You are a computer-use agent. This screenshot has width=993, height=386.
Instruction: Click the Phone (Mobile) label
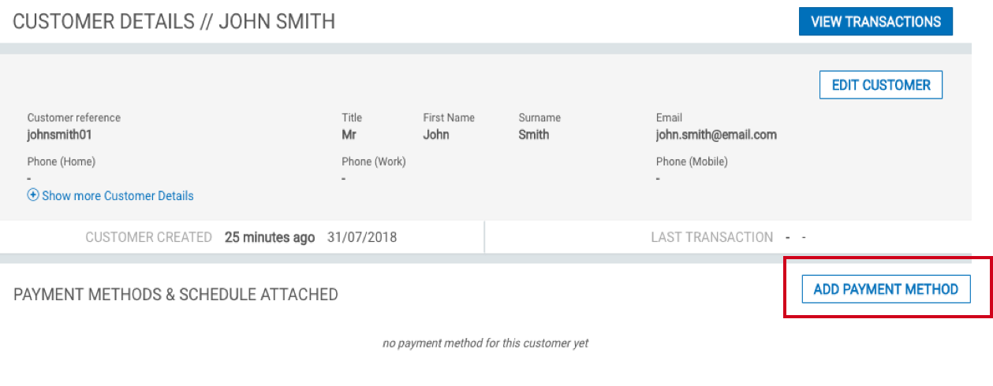coord(692,161)
